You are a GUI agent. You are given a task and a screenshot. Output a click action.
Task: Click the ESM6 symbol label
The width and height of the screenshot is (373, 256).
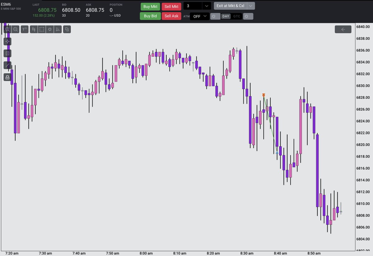pyautogui.click(x=7, y=5)
